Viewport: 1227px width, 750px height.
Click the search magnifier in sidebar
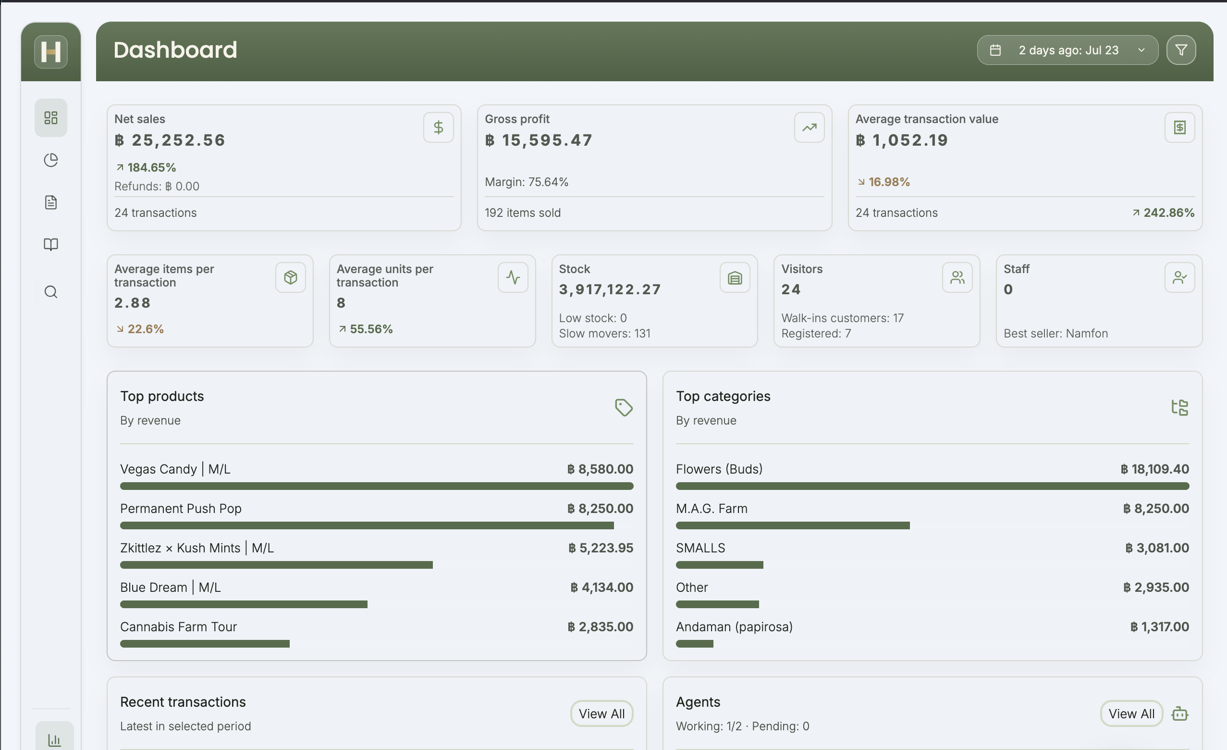51,291
